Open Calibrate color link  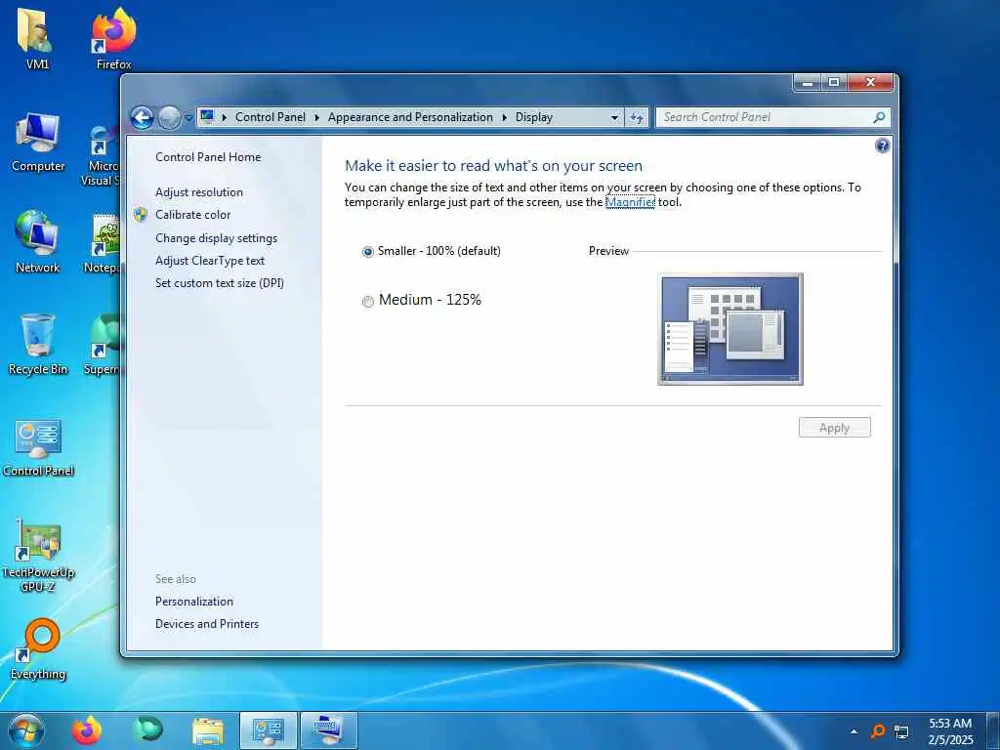point(192,215)
